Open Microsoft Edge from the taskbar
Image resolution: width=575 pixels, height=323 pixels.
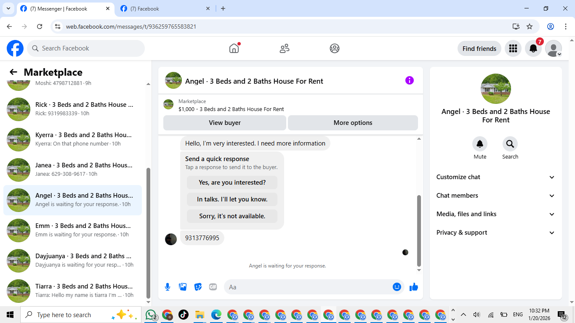[216, 315]
